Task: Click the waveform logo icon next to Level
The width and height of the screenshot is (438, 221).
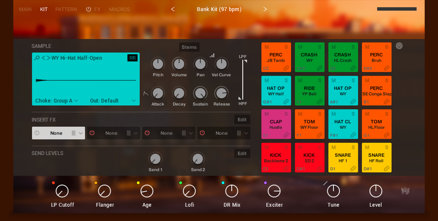Action: tap(405, 191)
